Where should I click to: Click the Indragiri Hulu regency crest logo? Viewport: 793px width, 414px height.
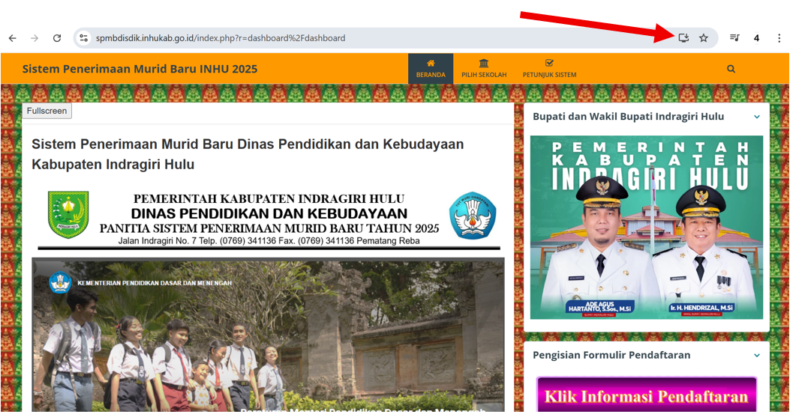point(68,215)
